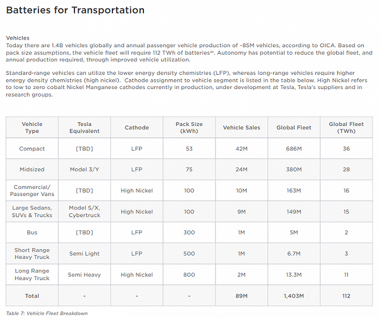Click the Vehicles section subheading

point(17,38)
